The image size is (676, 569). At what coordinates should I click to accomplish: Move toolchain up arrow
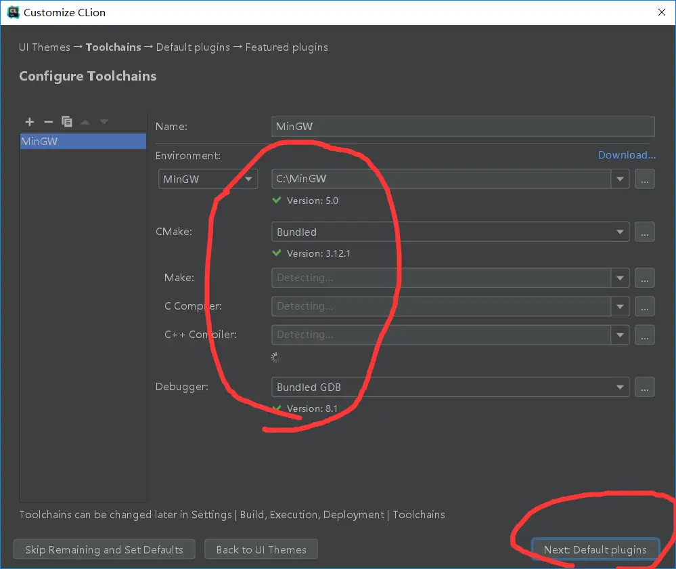coord(85,122)
